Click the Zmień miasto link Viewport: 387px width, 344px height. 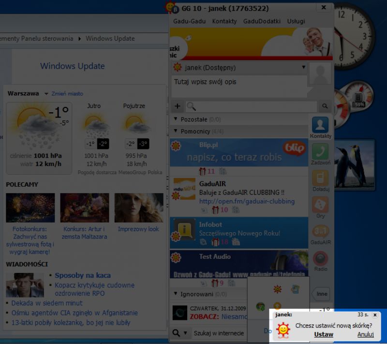(x=67, y=94)
